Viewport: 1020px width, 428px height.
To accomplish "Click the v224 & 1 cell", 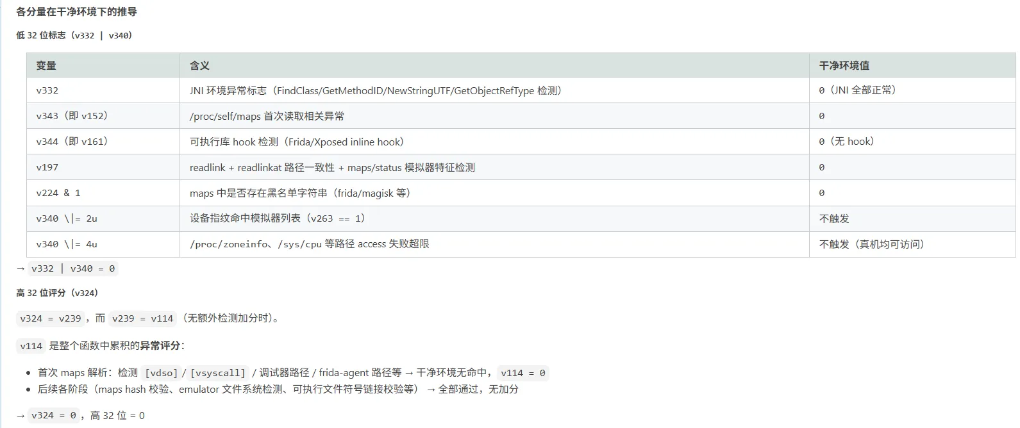I will coord(58,193).
